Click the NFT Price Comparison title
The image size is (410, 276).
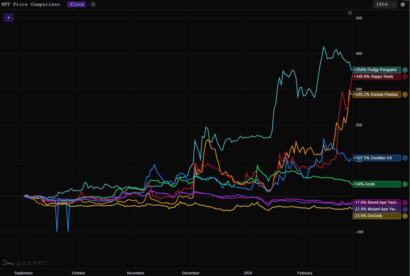click(31, 4)
